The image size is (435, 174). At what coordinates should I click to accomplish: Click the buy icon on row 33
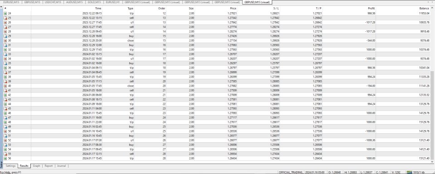5,54
